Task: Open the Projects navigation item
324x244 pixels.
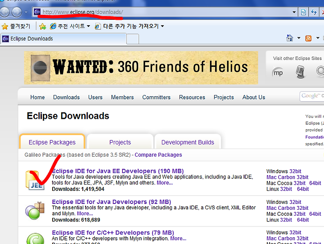Action: (x=224, y=97)
